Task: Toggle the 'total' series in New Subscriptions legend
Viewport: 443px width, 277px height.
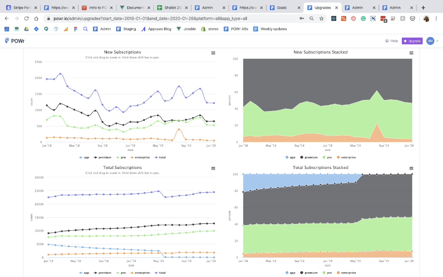Action: click(161, 157)
